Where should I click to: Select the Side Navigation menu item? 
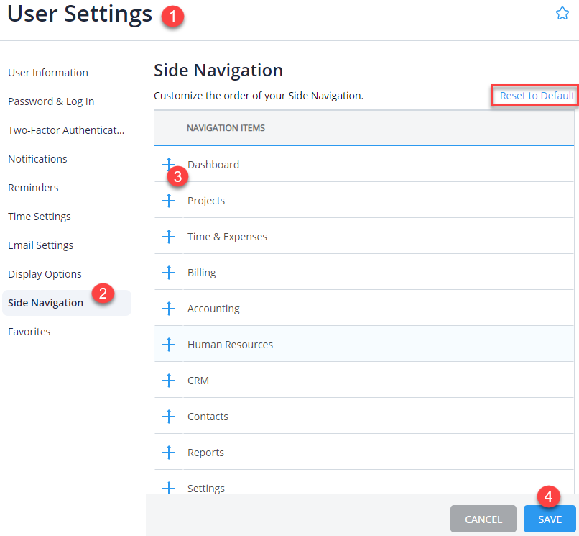pos(67,303)
